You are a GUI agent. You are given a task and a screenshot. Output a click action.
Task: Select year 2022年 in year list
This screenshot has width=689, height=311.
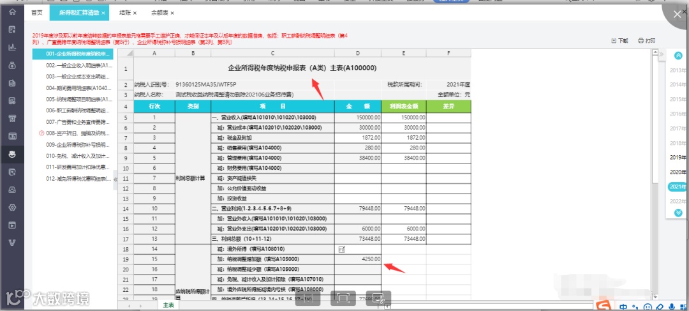tap(678, 201)
